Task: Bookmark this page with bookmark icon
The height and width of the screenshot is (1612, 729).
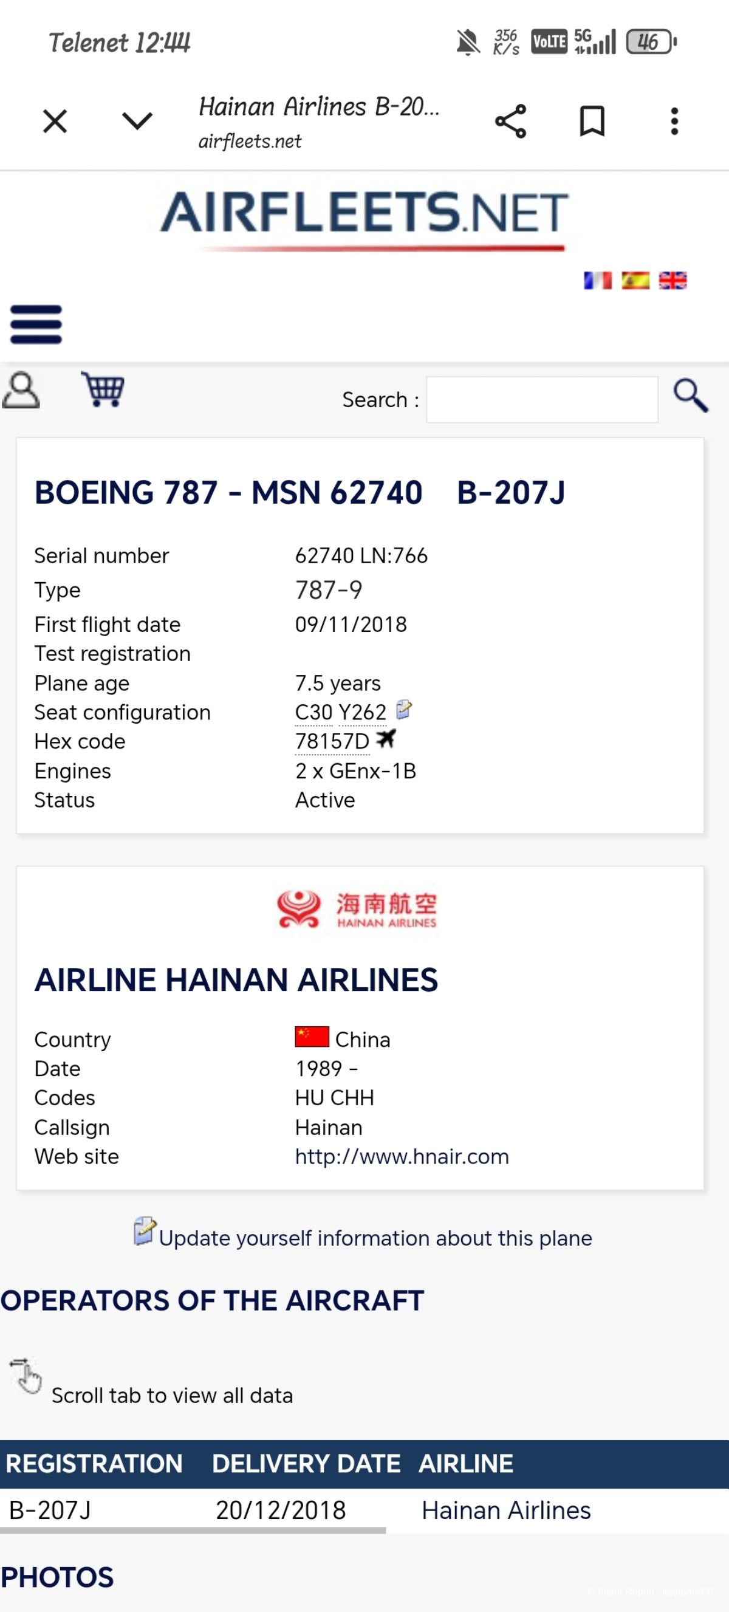Action: [x=592, y=122]
